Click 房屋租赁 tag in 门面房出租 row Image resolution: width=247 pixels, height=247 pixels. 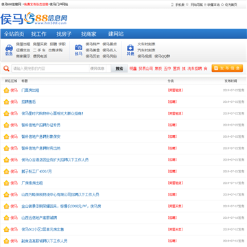pos(176,91)
